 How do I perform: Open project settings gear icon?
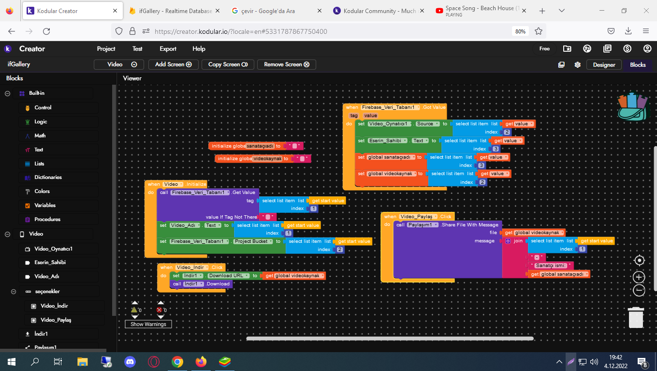click(x=577, y=65)
